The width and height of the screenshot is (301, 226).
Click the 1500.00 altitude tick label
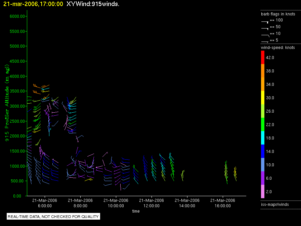click(17, 151)
